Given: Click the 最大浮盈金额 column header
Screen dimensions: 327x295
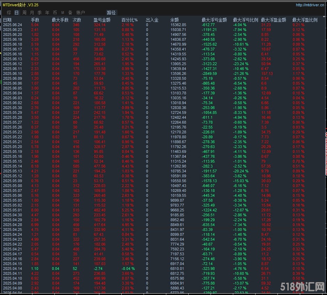Looking at the screenshot, I should pyautogui.click(x=273, y=20).
